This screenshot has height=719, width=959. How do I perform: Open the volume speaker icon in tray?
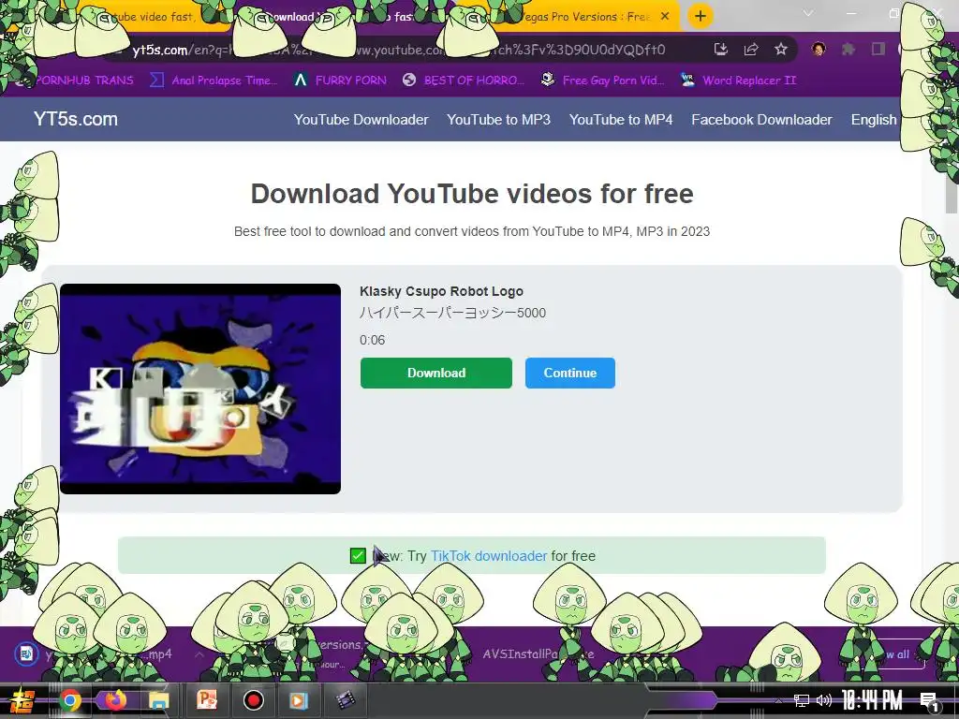point(824,700)
